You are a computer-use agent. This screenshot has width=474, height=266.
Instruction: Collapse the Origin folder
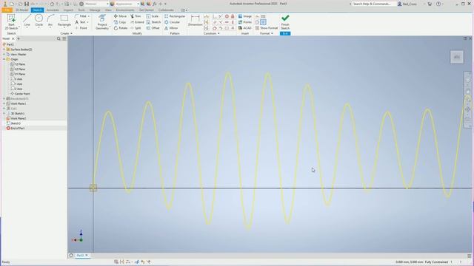[4, 59]
